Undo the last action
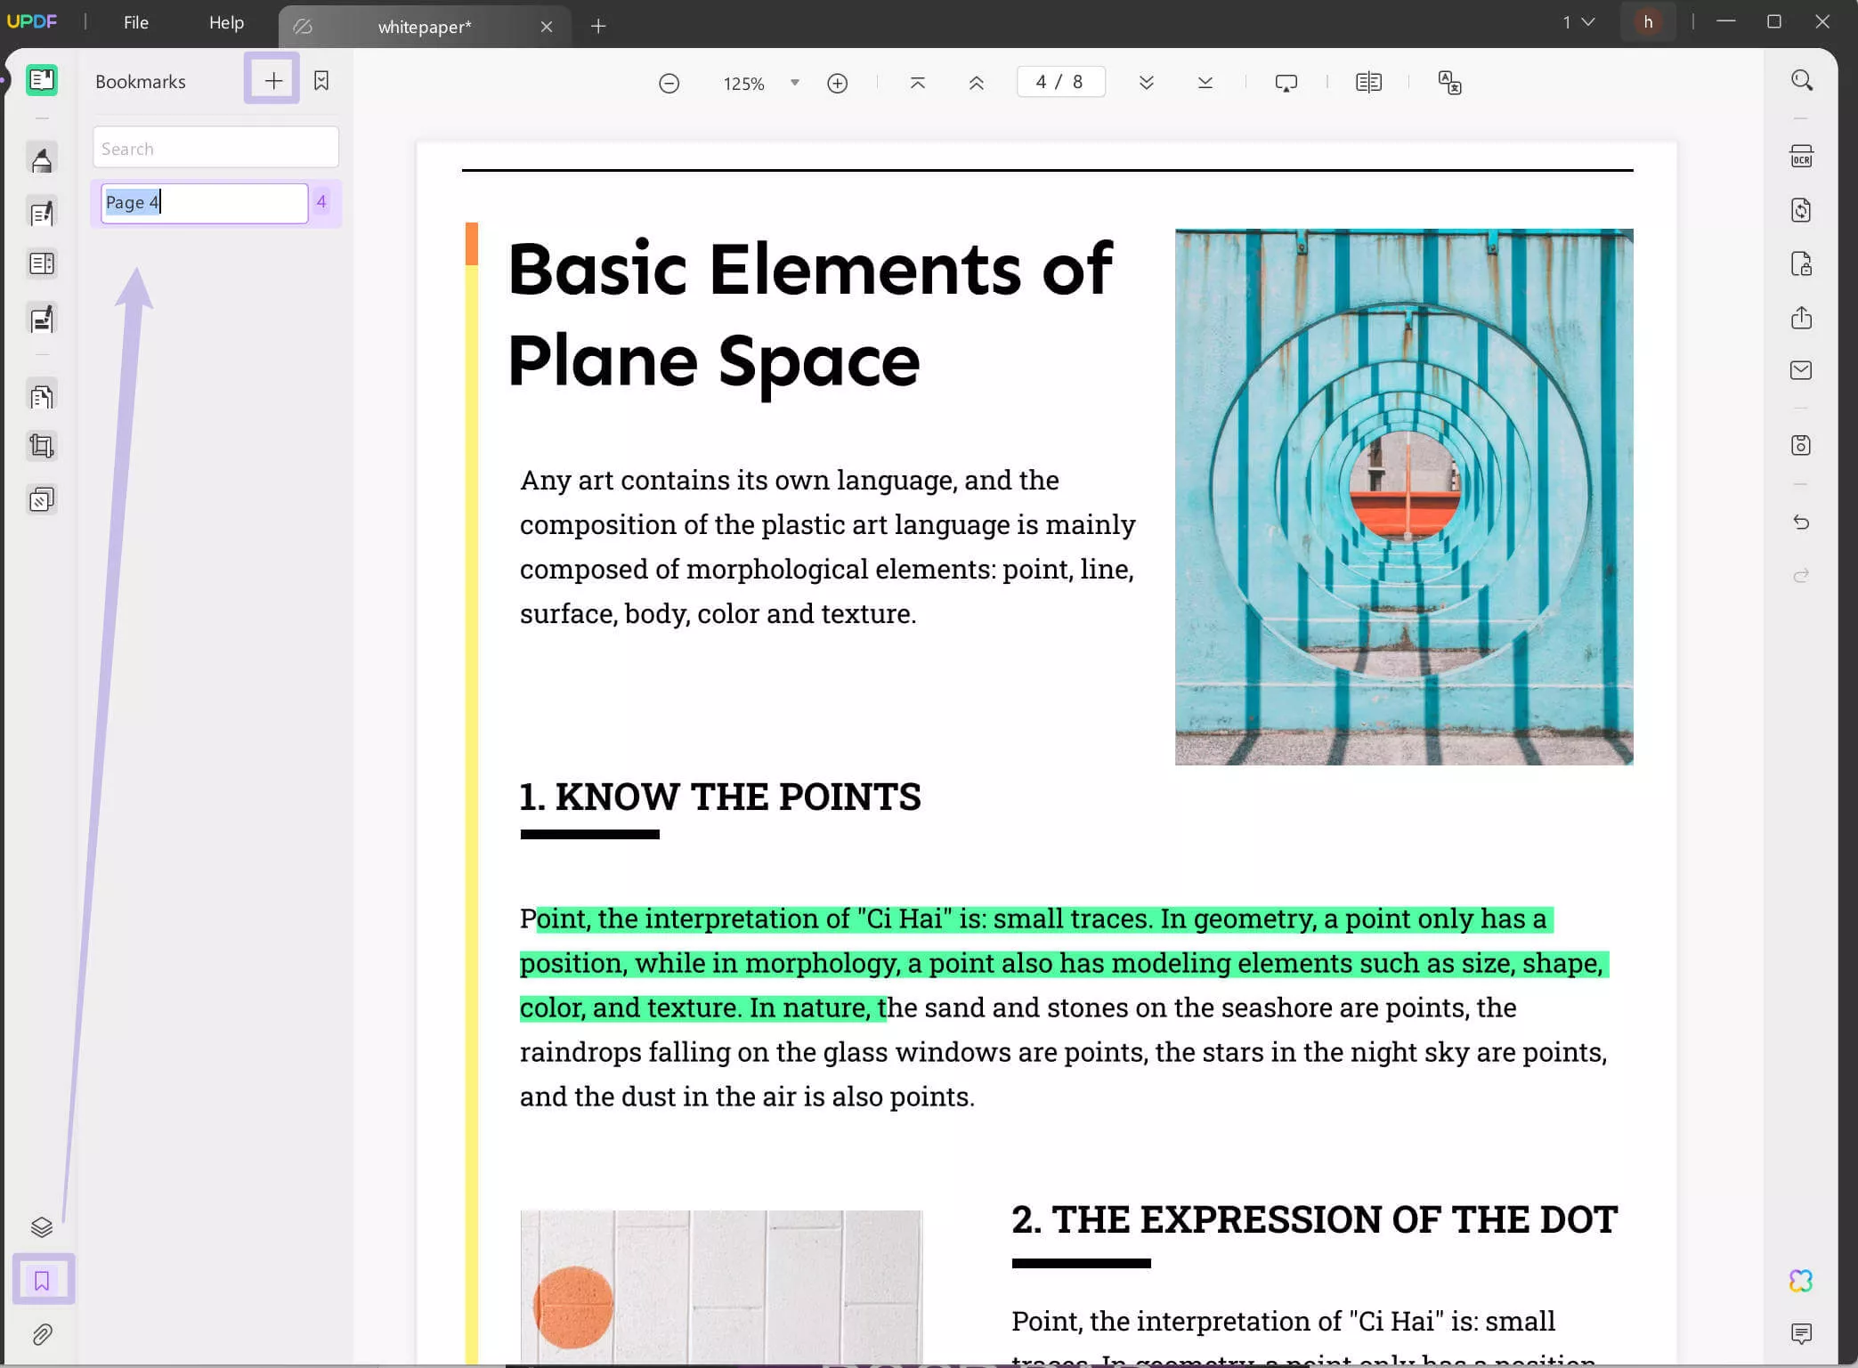This screenshot has width=1858, height=1368. coord(1801,522)
